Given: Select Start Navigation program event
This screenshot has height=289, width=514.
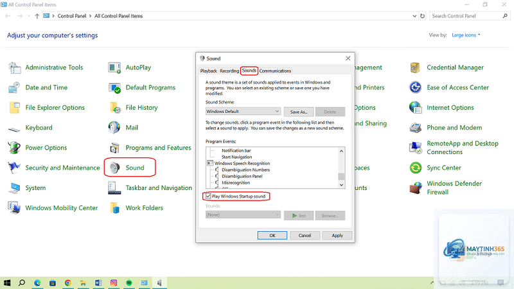Looking at the screenshot, I should 236,157.
